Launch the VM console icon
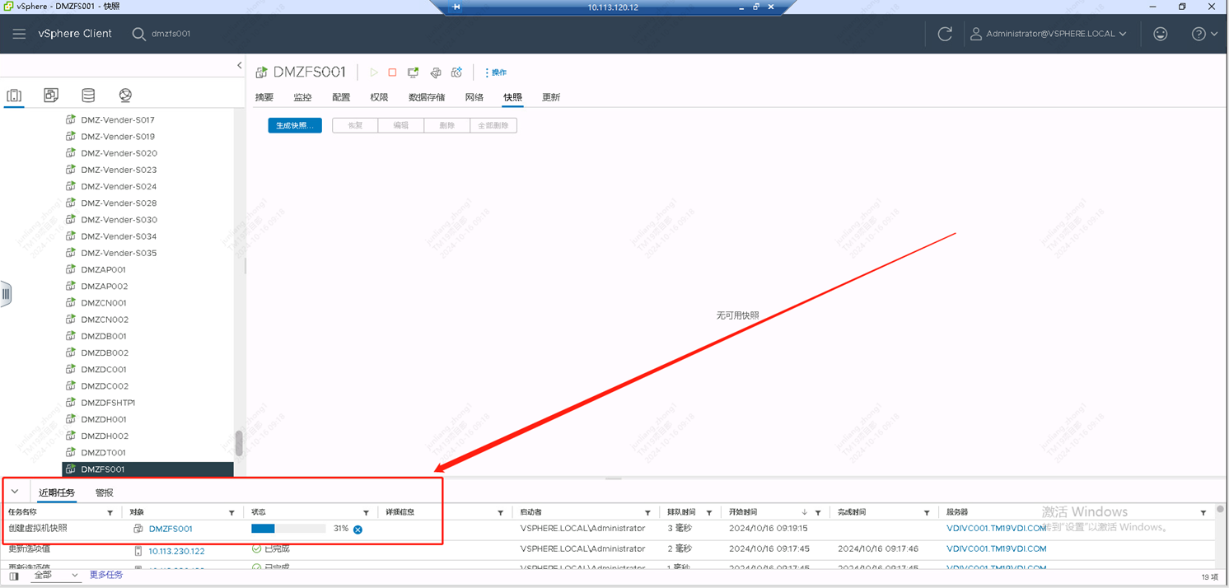Screen dimensions: 1229x588 click(414, 72)
